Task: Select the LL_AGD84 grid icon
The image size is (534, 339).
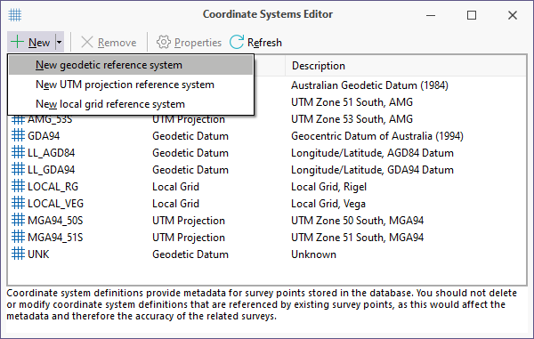Action: click(x=18, y=152)
